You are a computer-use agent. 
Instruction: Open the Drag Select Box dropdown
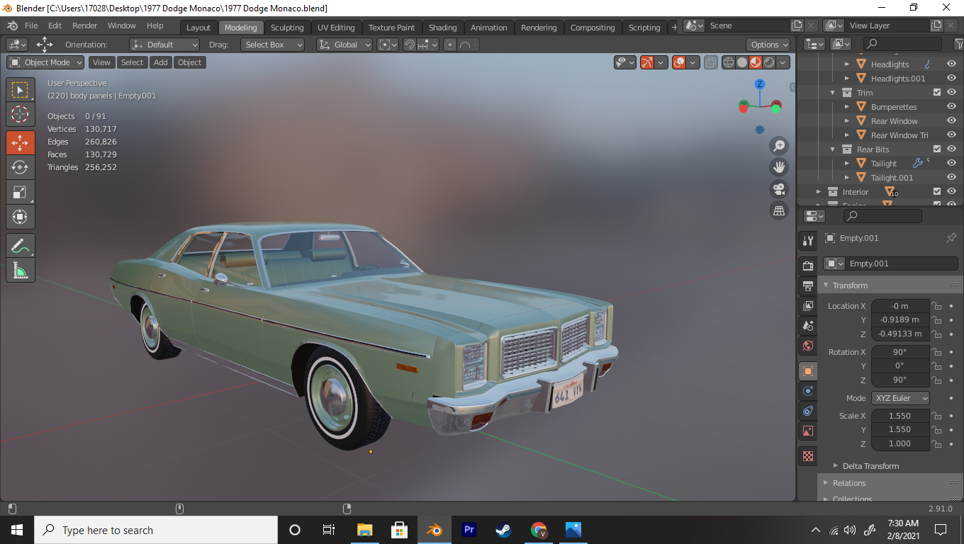pyautogui.click(x=272, y=45)
